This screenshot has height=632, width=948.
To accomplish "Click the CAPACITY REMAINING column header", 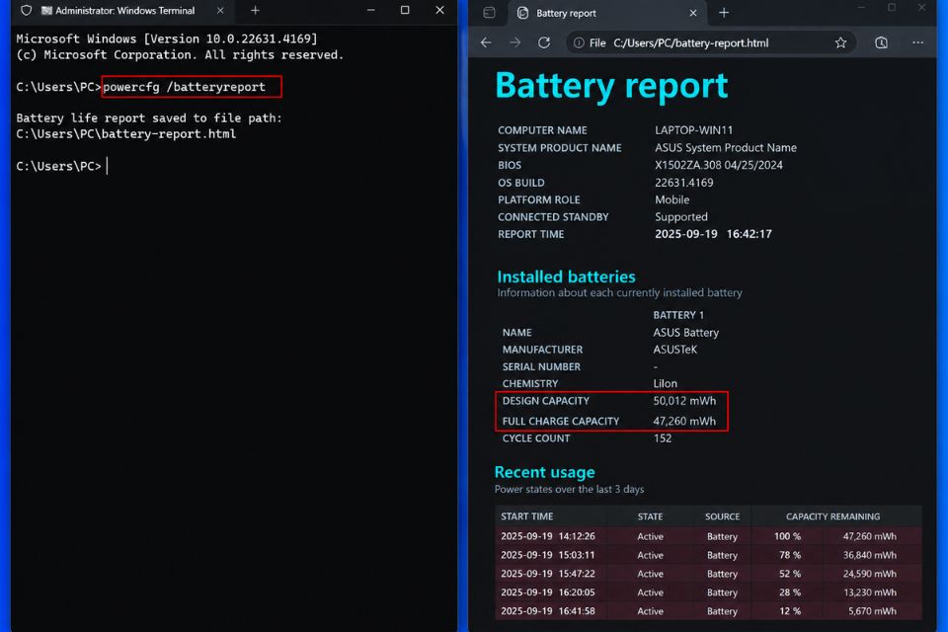I will click(832, 516).
